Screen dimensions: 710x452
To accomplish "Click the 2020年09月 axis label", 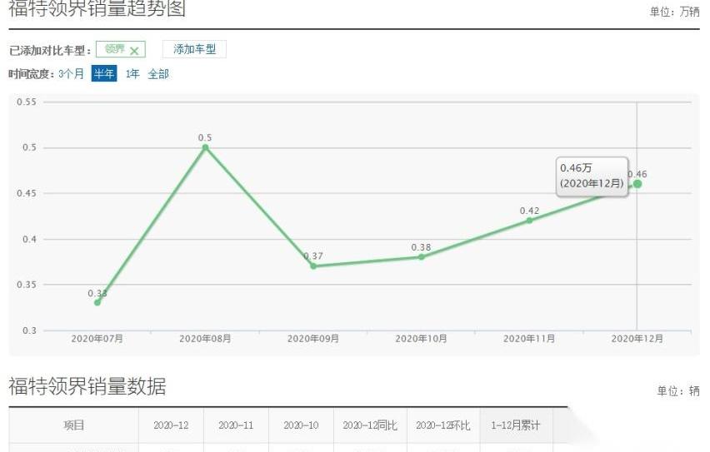I will click(x=313, y=339).
